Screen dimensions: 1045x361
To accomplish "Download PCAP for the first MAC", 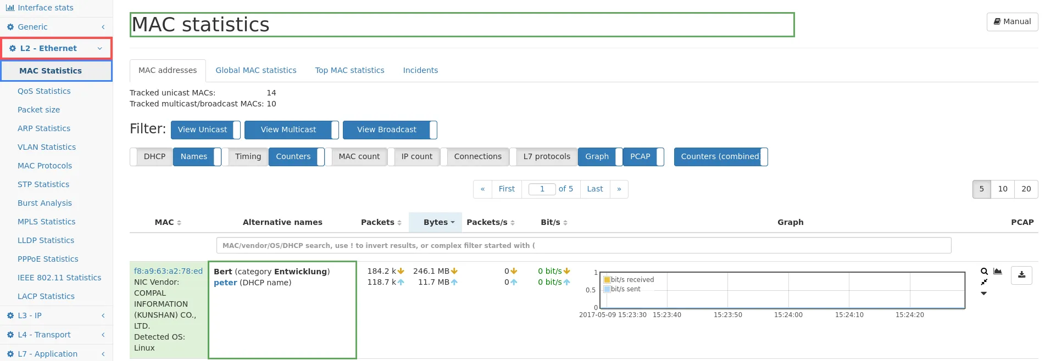I will [1021, 275].
